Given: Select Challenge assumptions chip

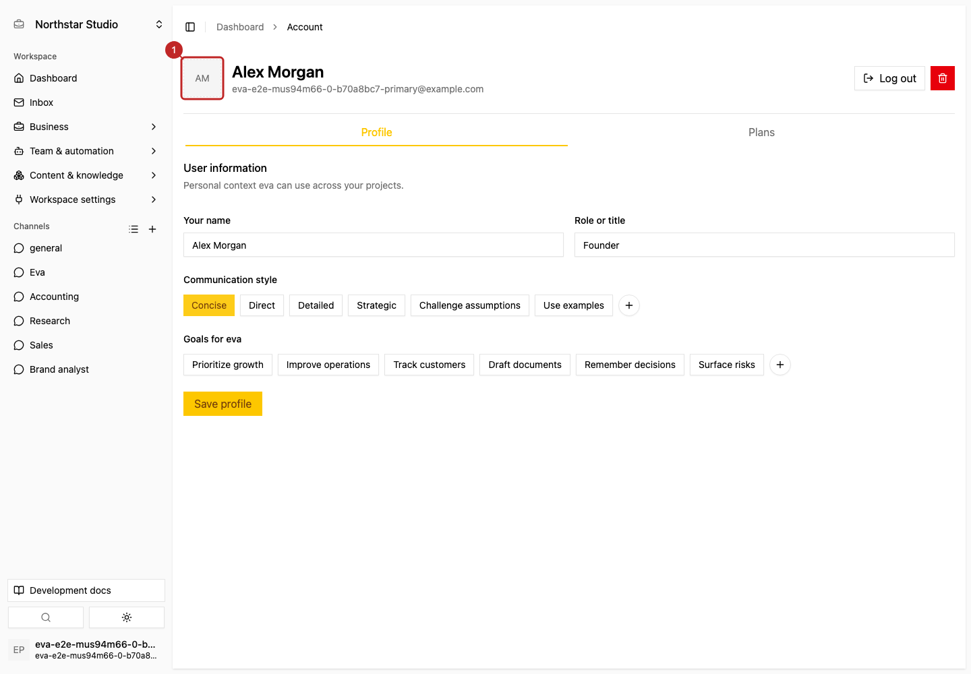Looking at the screenshot, I should pos(470,305).
